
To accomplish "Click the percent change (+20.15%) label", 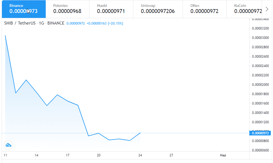I will tap(115, 23).
